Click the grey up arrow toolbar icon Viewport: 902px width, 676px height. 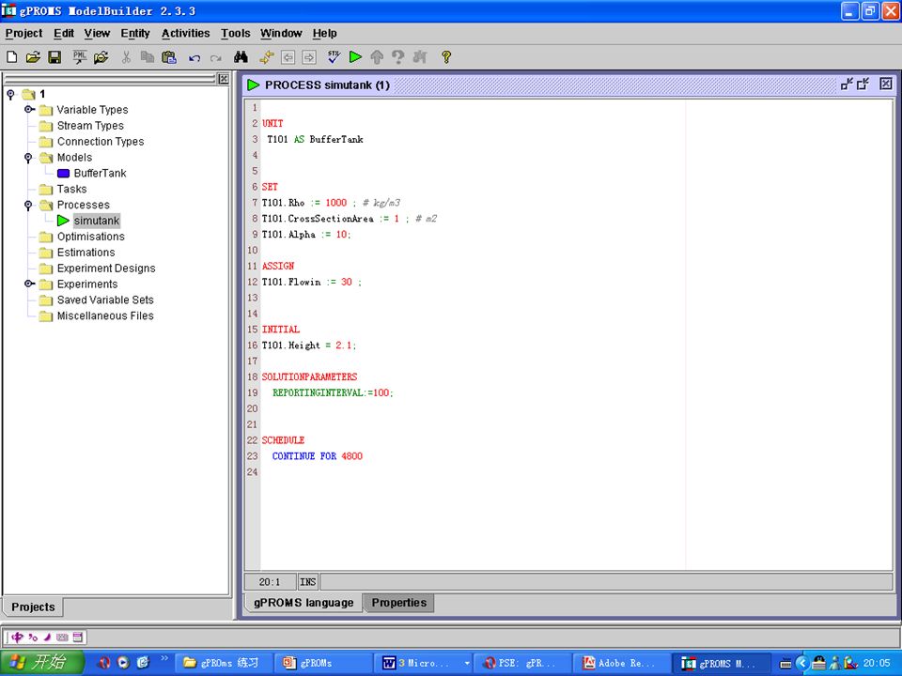coord(377,57)
